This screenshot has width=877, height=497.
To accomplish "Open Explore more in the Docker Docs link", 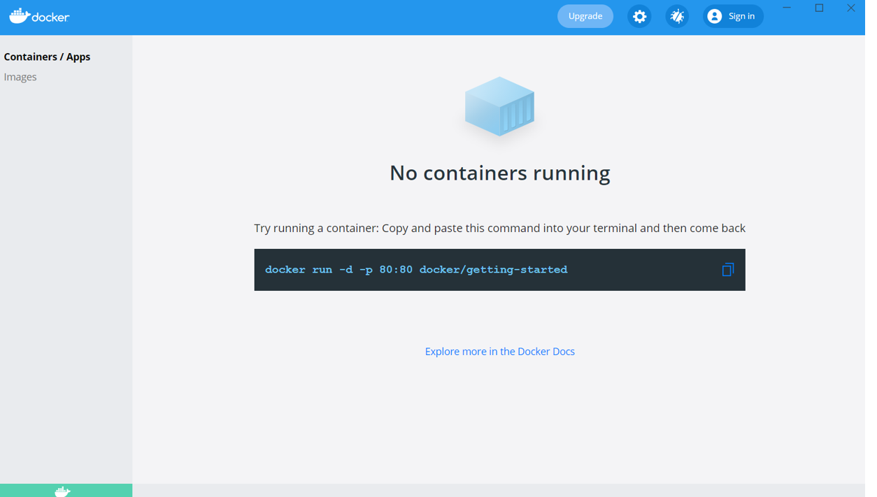I will click(x=500, y=352).
